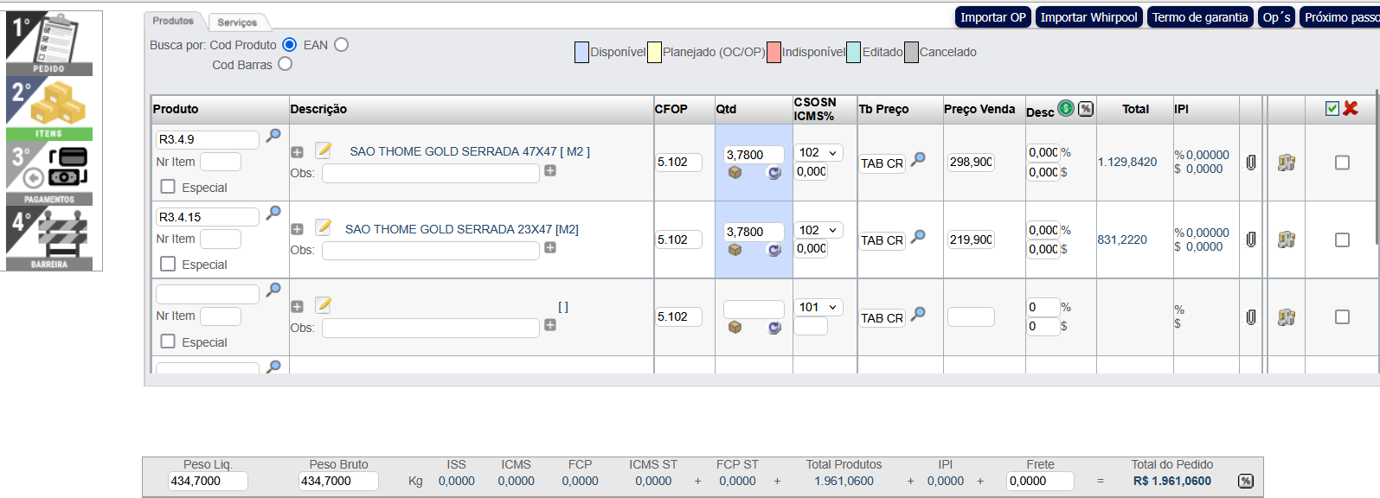The image size is (1380, 498).
Task: Expand CSOSN dropdown showing 102 in first row
Action: [x=818, y=152]
